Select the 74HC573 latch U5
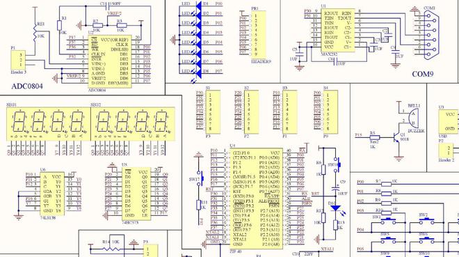The width and height of the screenshot is (459, 257). [137, 194]
